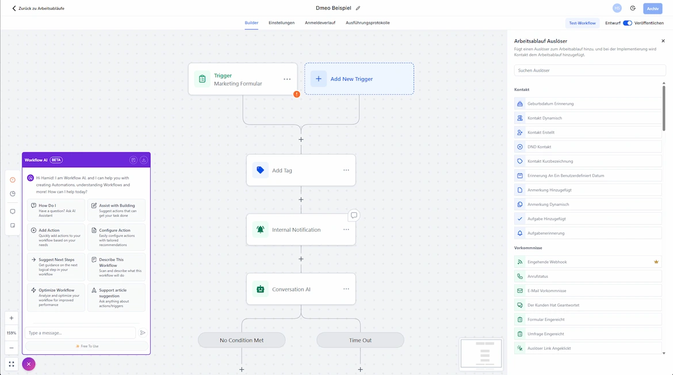Open the Ausführungsprotokolle tab
673x375 pixels.
coord(368,23)
